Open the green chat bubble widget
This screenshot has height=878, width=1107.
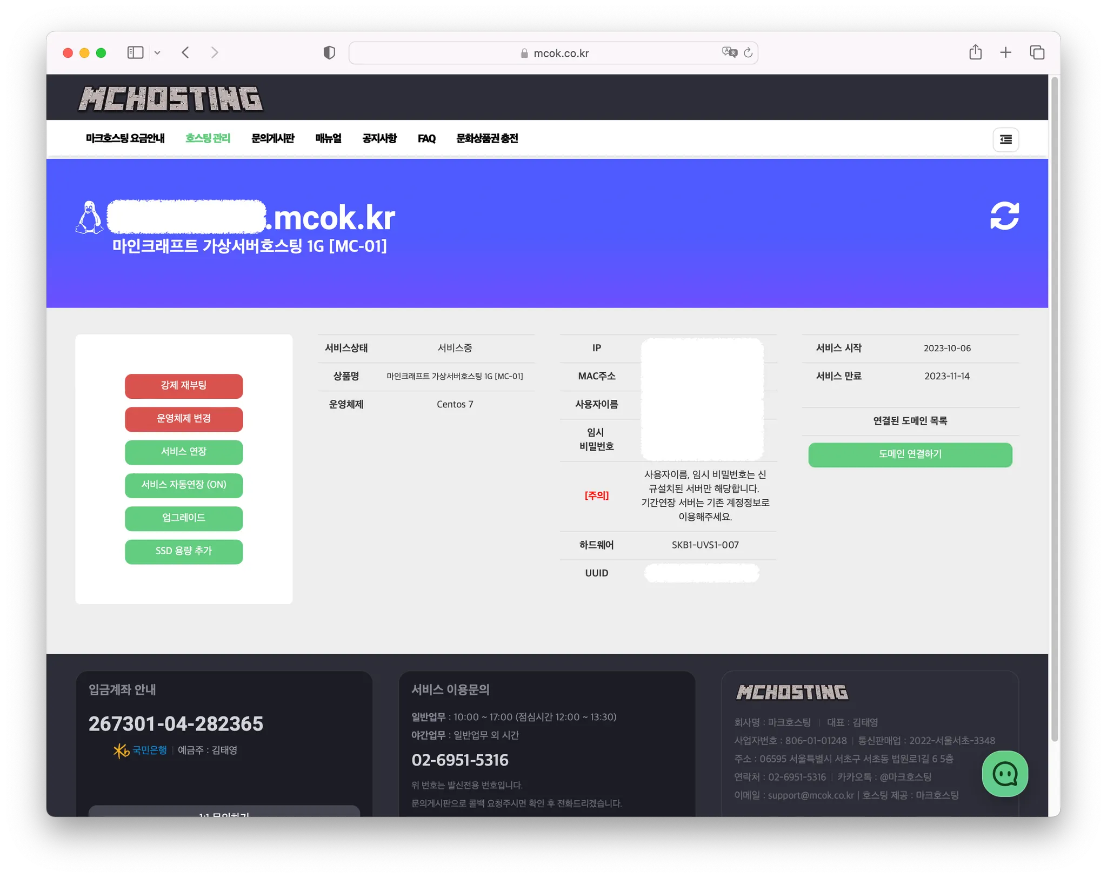point(1004,774)
